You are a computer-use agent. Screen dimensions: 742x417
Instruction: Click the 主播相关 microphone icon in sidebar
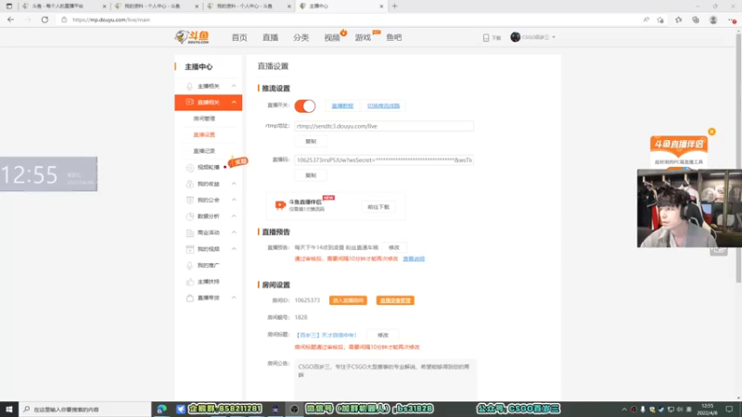189,86
